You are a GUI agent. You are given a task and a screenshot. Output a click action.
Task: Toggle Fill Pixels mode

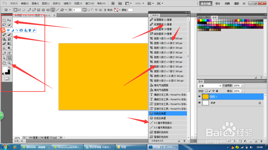tap(23, 10)
